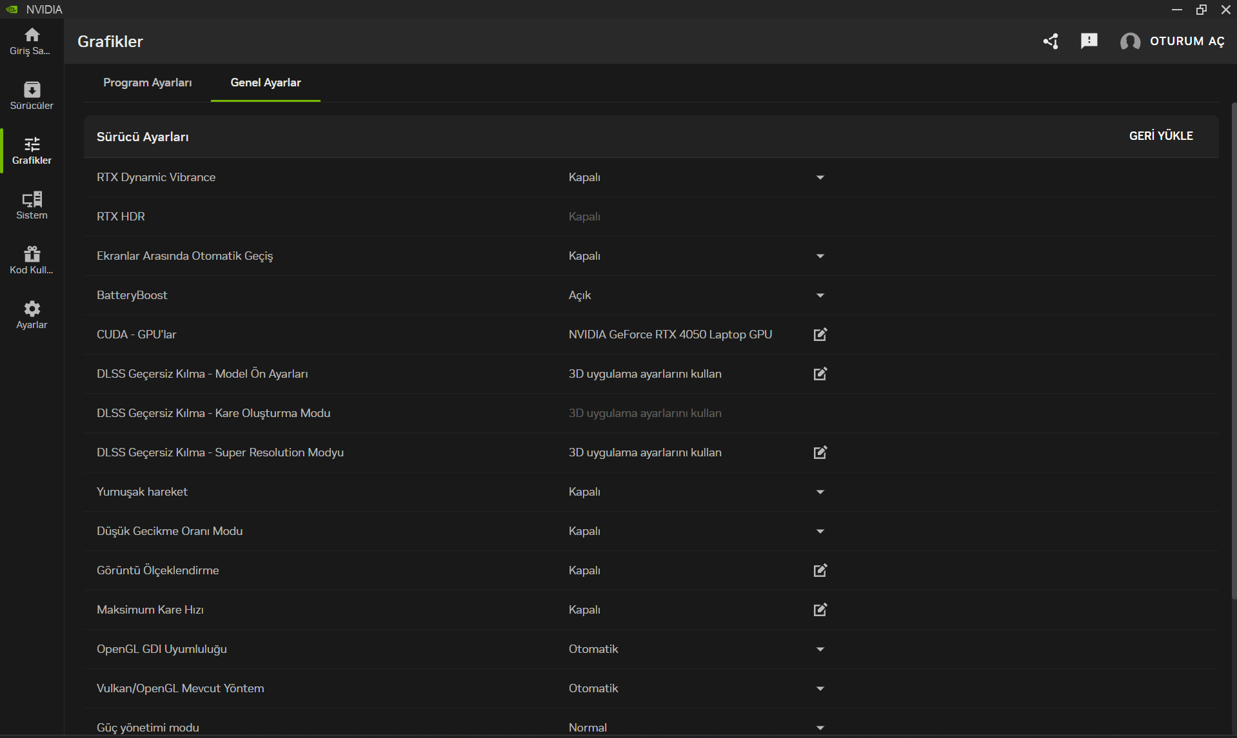The height and width of the screenshot is (738, 1237).
Task: Switch to the Program Ayarları tab
Action: click(147, 83)
